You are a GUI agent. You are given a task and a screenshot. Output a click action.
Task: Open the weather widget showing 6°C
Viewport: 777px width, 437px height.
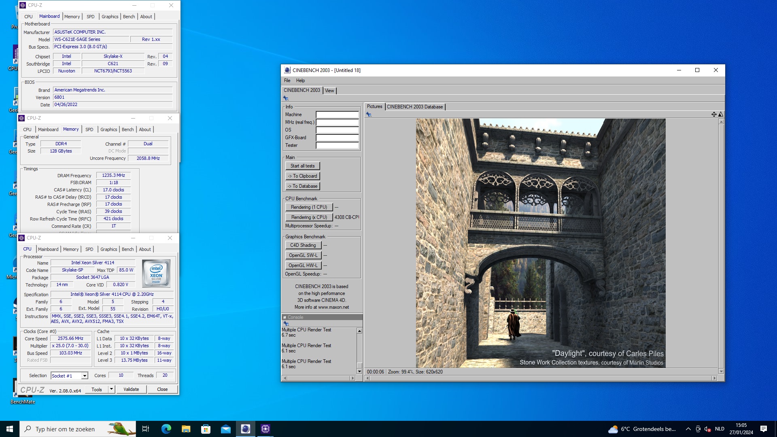pyautogui.click(x=642, y=429)
